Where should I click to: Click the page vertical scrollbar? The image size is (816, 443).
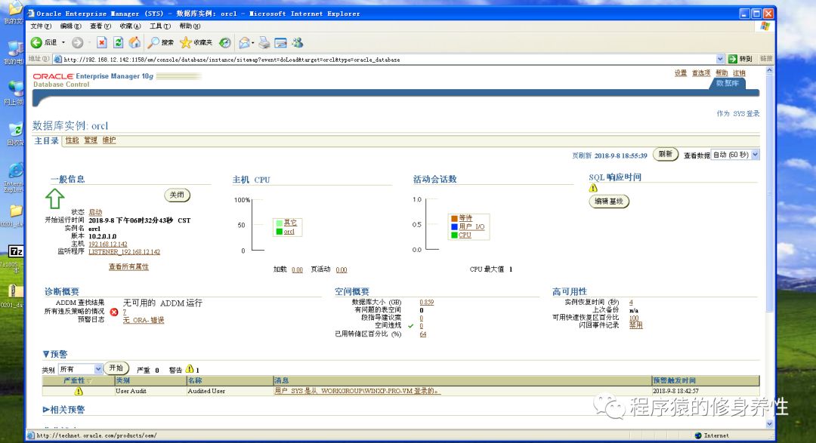pos(769,247)
